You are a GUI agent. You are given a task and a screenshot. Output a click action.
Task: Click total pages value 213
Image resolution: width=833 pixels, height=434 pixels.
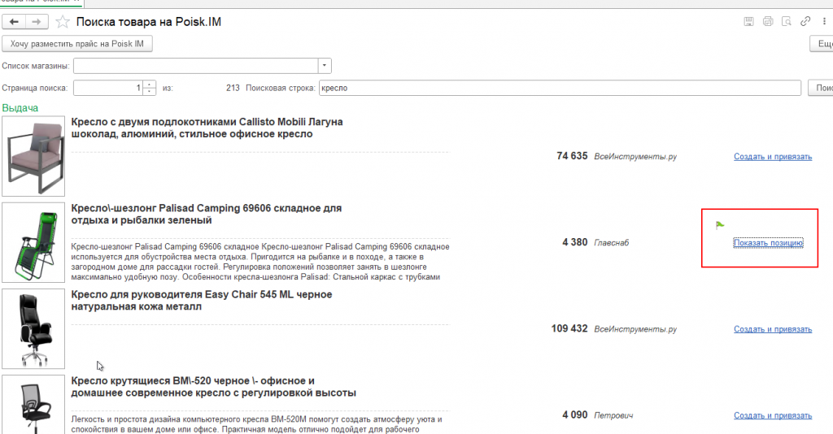click(x=233, y=88)
